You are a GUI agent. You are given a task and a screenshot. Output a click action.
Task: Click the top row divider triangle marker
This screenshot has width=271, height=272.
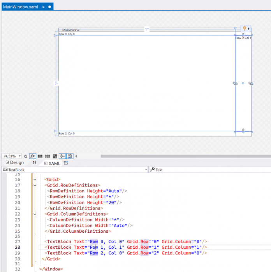click(55, 35)
